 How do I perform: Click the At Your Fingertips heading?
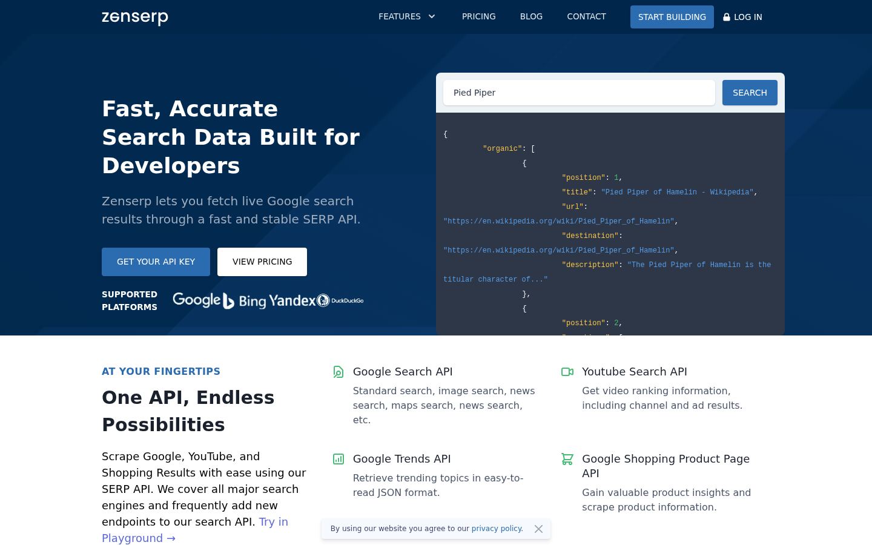click(x=161, y=371)
